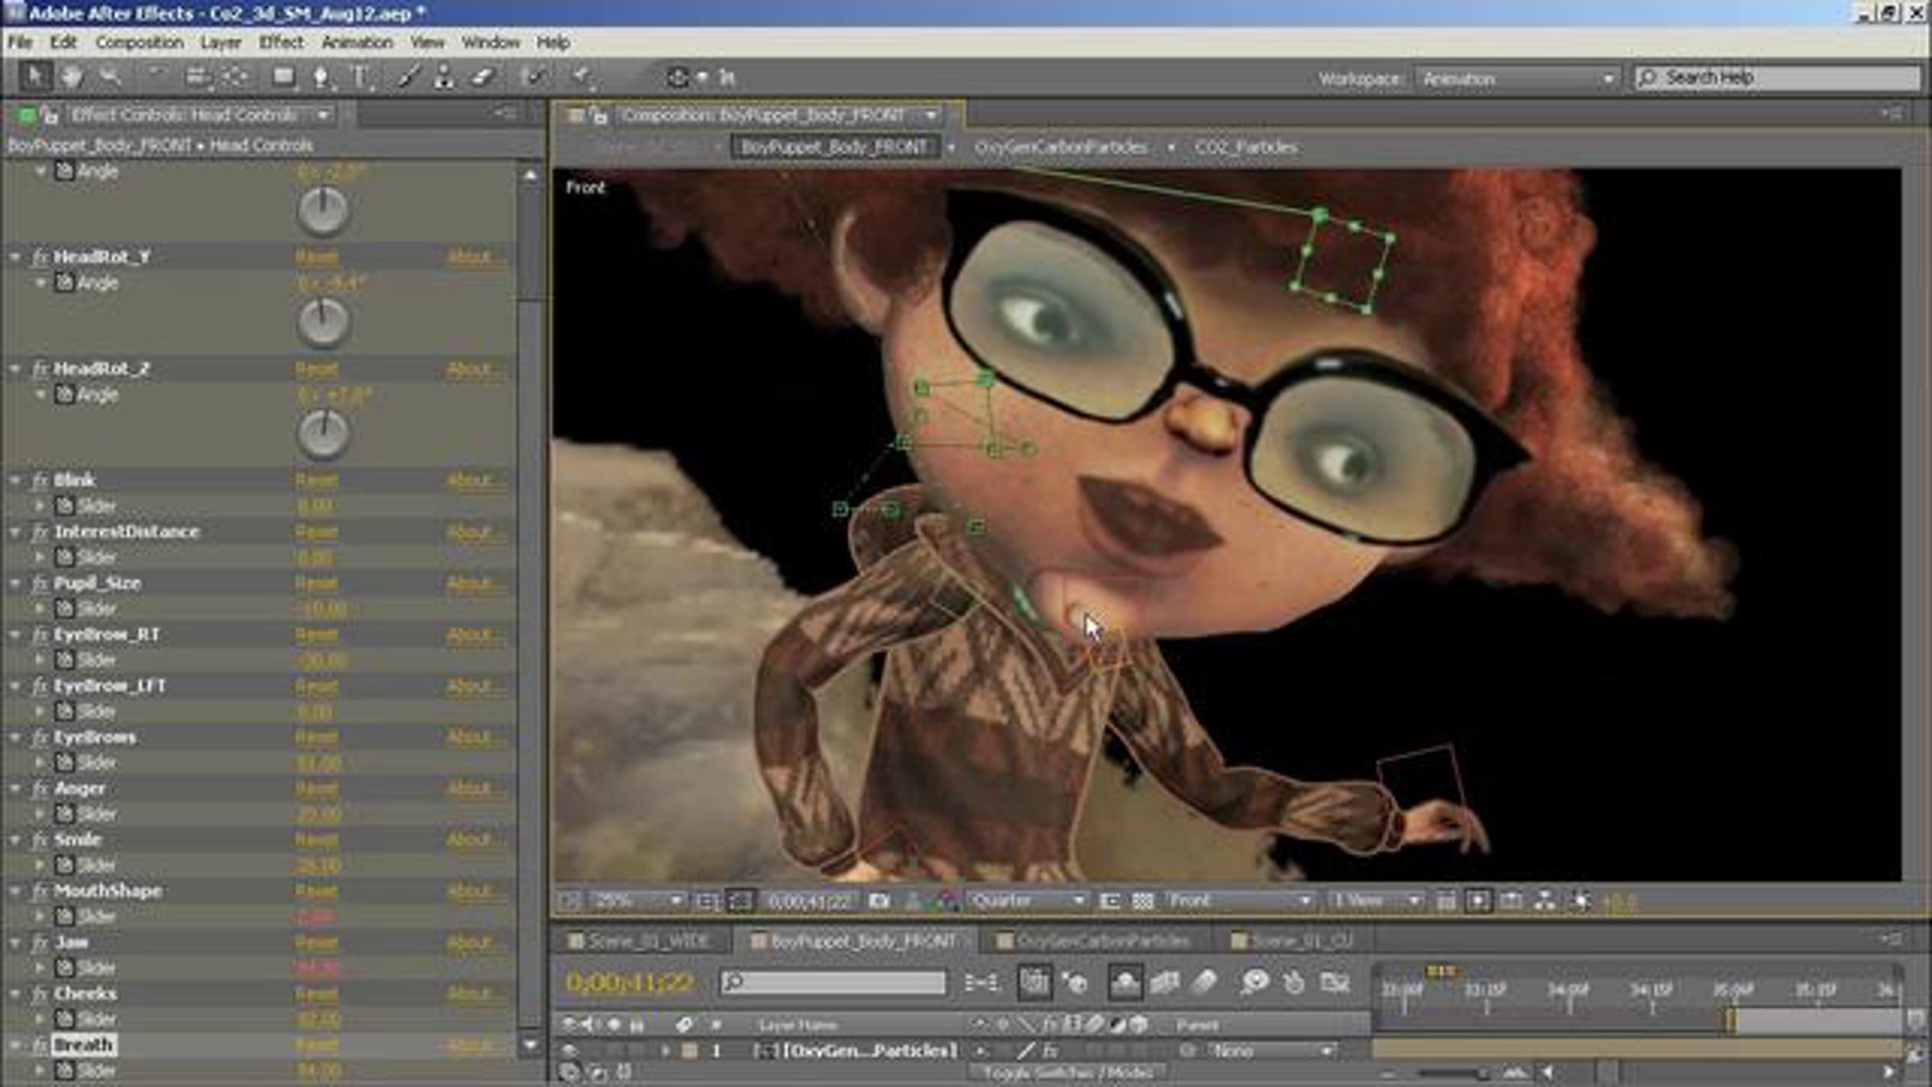Click About link for Anger effect
Image resolution: width=1932 pixels, height=1087 pixels.
tap(470, 788)
